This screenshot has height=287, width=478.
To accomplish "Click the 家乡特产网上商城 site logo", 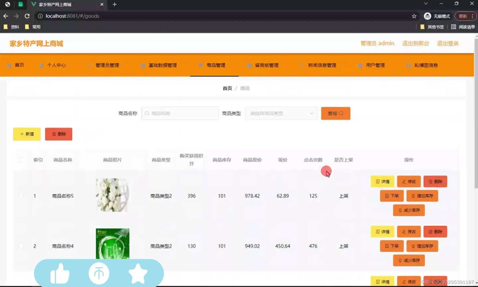I will click(36, 44).
